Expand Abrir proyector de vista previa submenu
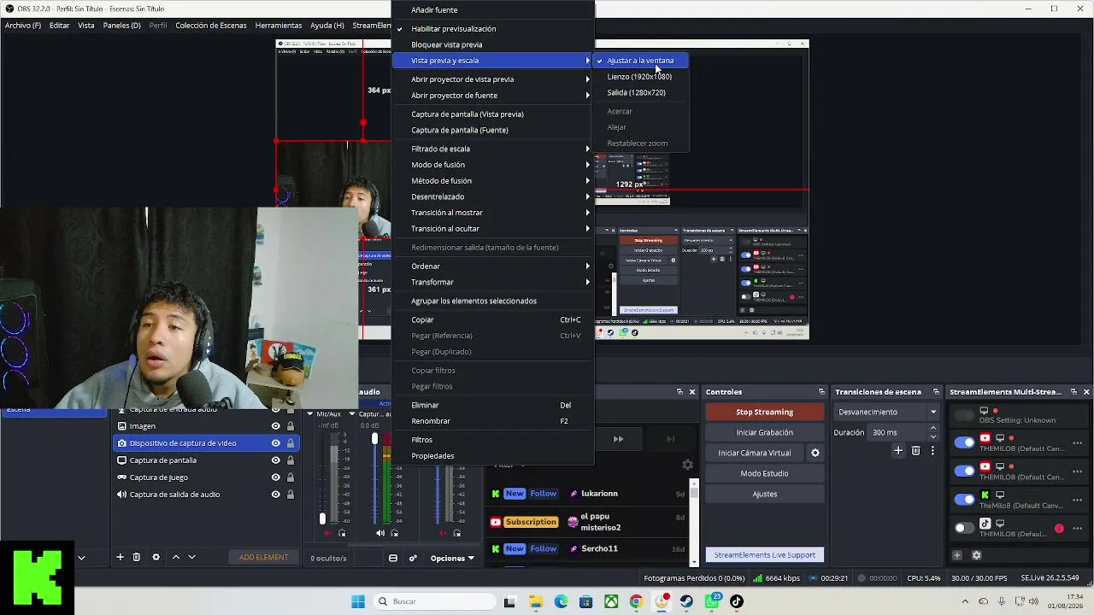Image resolution: width=1094 pixels, height=615 pixels. point(492,79)
